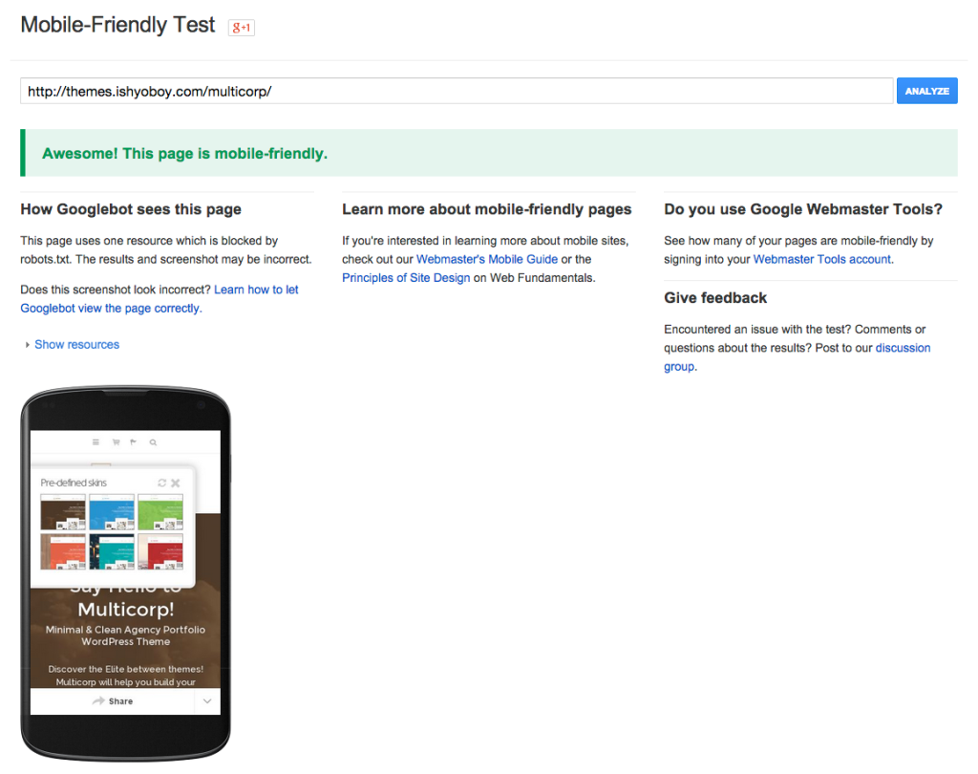
Task: Expand the chevron next to Share
Action: tap(207, 701)
